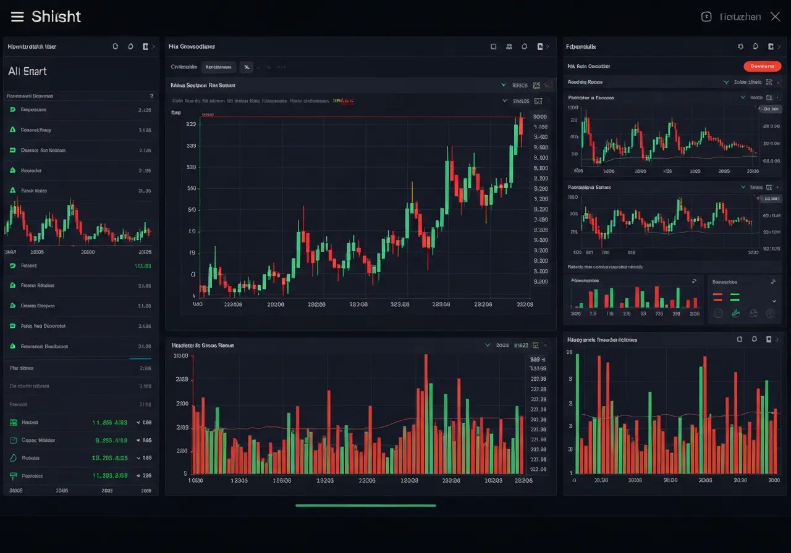Click the red pill button in right panel

click(x=762, y=66)
